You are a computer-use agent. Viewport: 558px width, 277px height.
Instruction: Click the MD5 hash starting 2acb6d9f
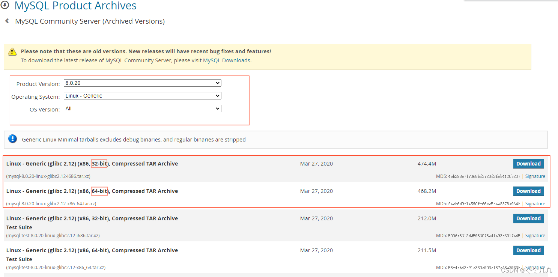tap(484, 204)
